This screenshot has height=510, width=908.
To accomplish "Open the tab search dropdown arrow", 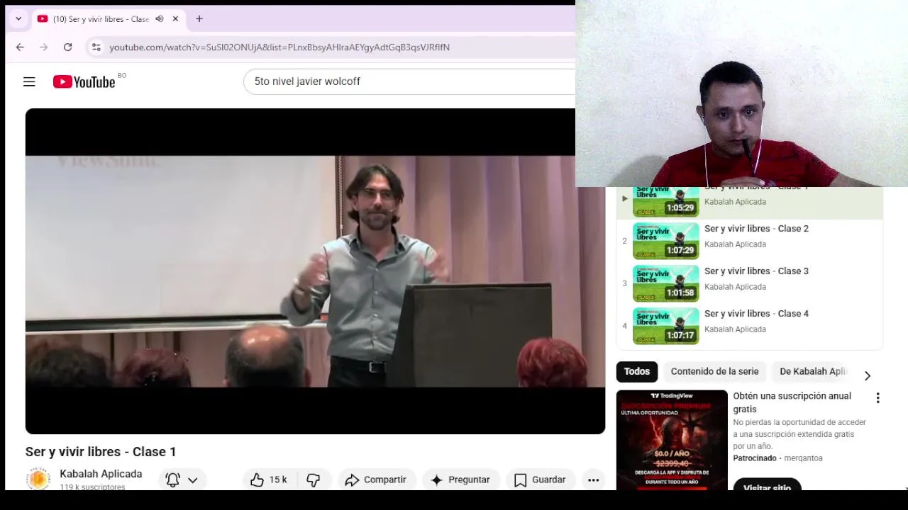I will 18,19.
